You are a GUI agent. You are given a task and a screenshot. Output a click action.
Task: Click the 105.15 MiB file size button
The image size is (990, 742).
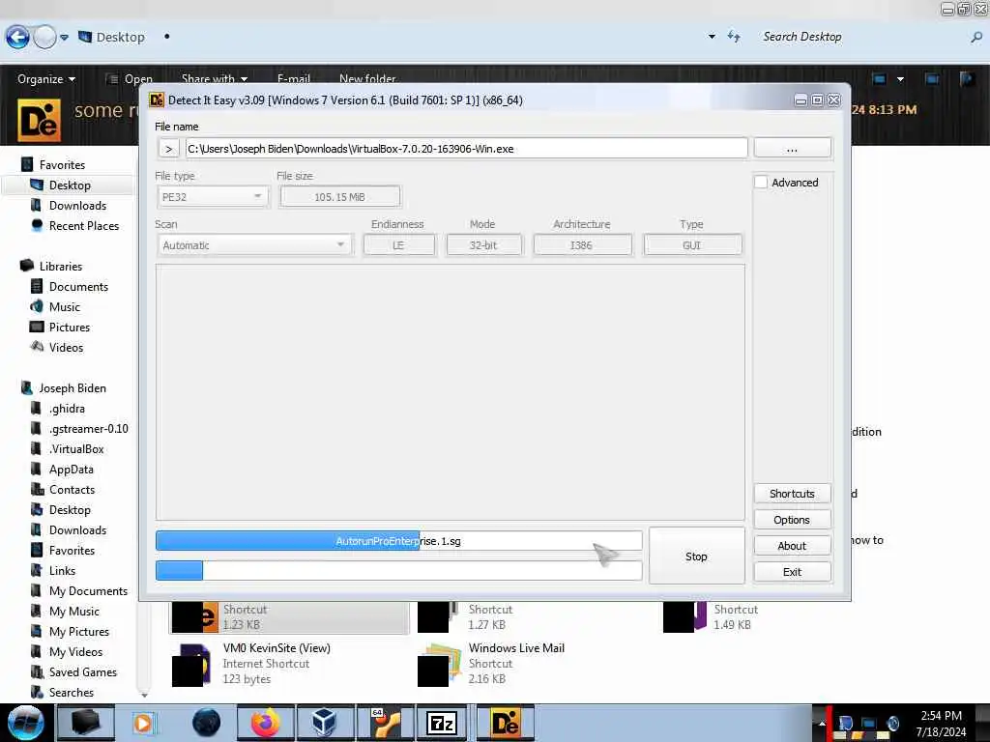[x=339, y=197]
